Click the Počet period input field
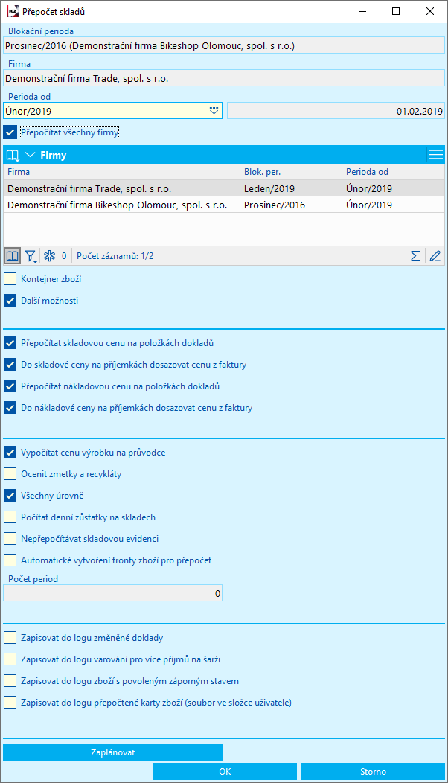448x783 pixels. tap(113, 594)
